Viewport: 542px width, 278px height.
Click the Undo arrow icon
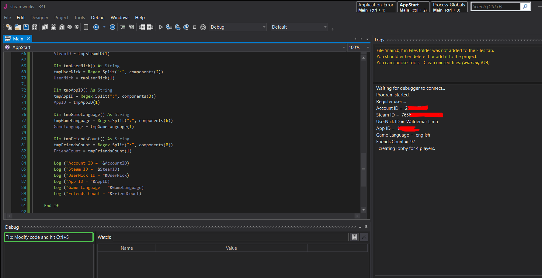pos(69,27)
